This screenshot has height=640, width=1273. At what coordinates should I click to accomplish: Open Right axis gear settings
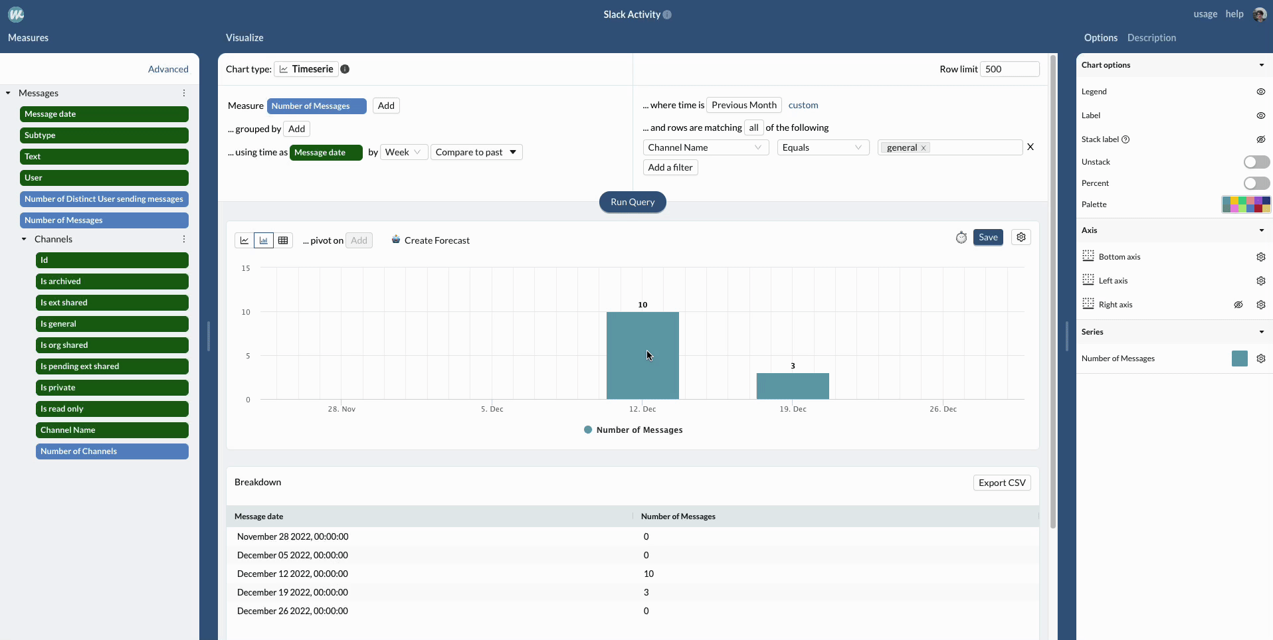tap(1261, 305)
